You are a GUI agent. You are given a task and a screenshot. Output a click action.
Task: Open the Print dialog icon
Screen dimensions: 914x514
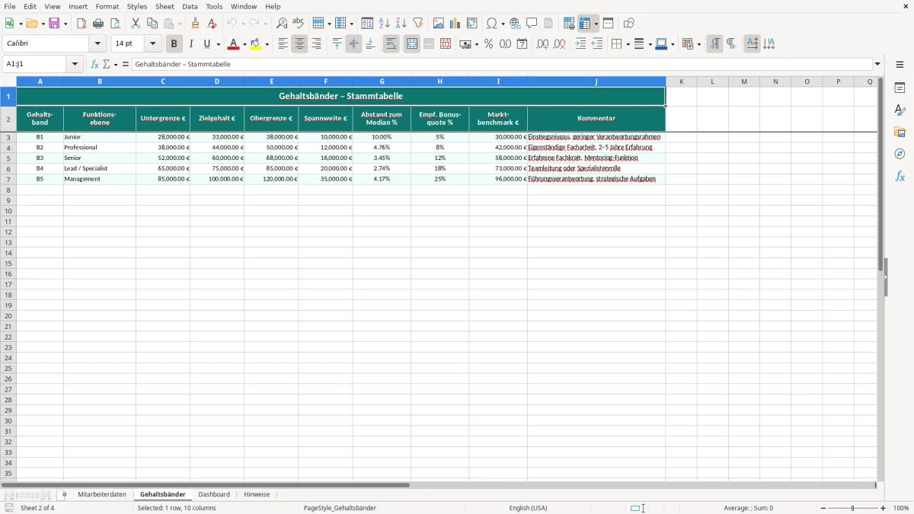[98, 24]
